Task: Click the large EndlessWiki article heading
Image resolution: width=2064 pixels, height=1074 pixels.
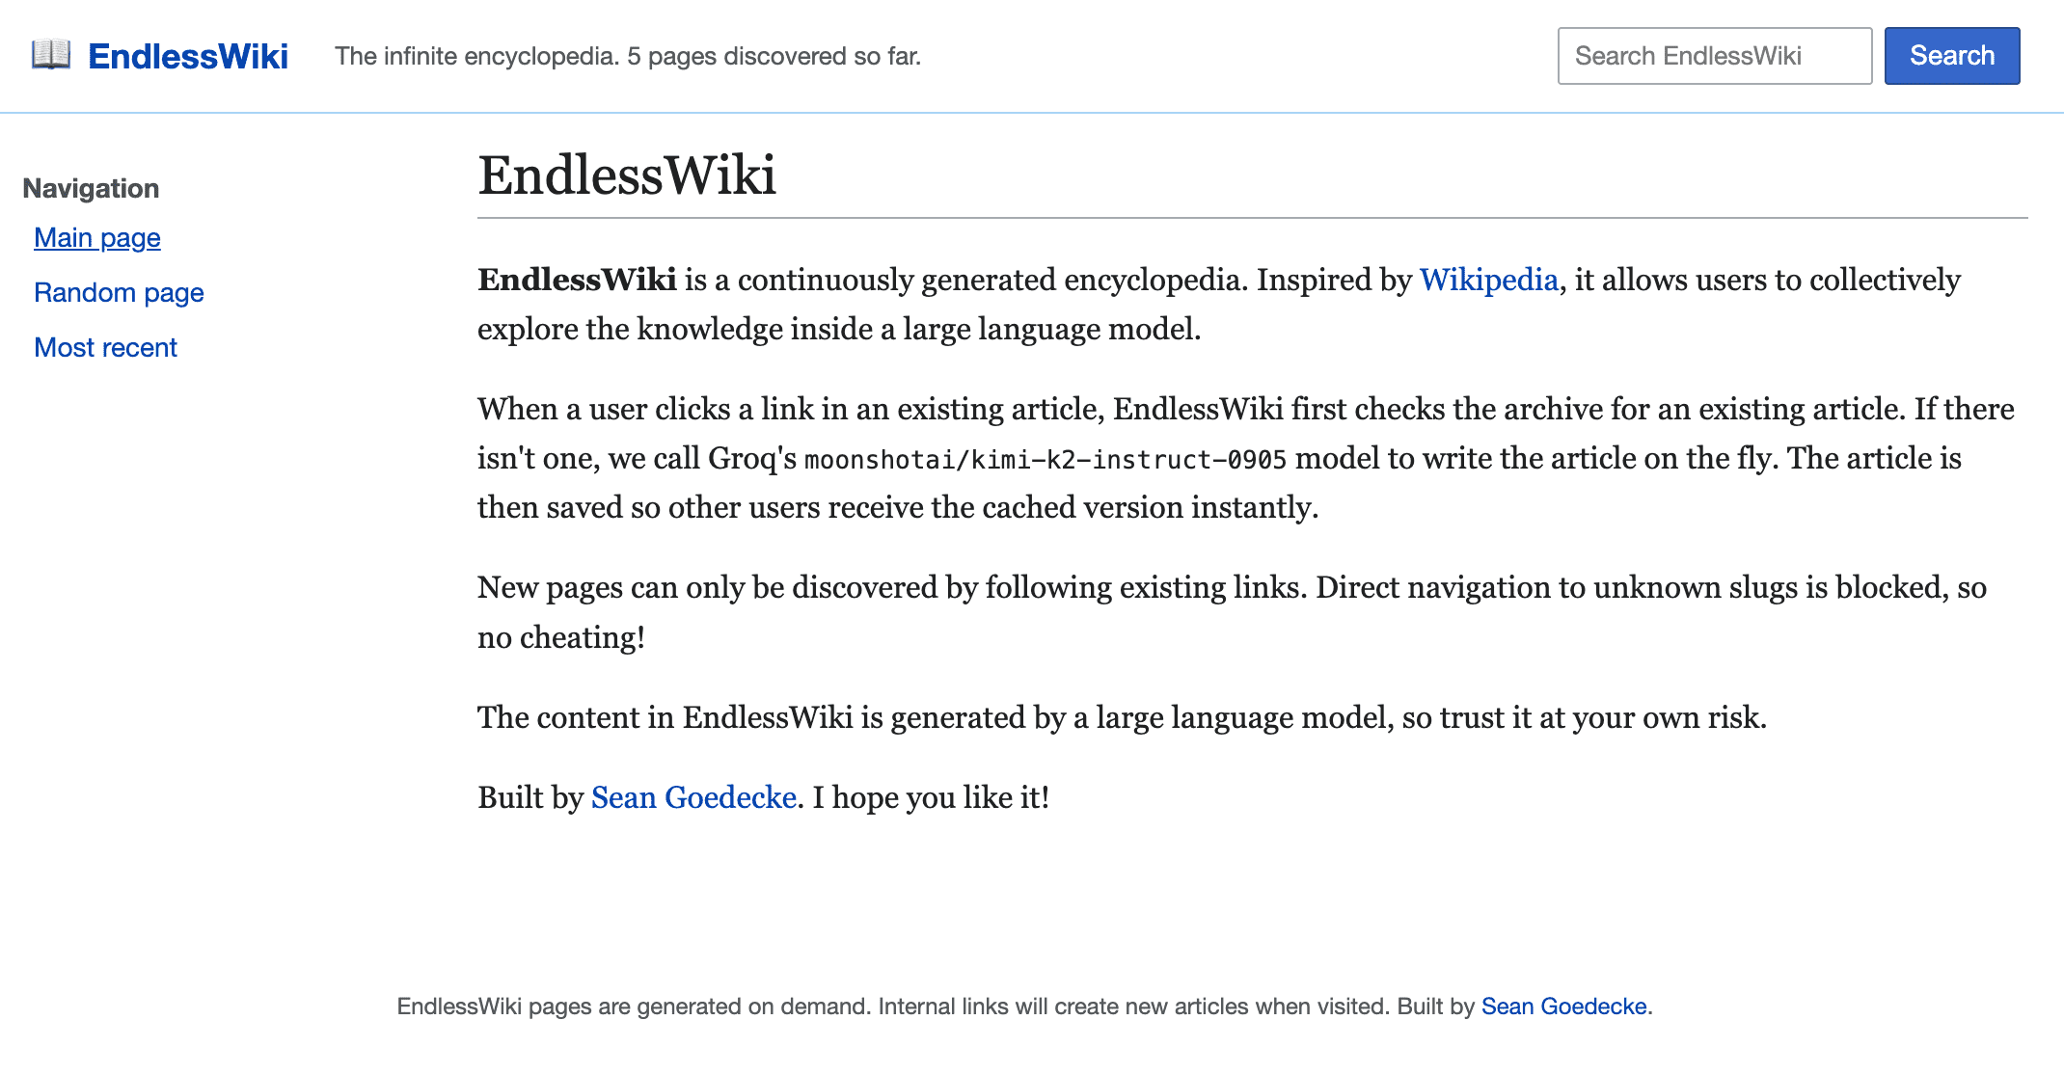Action: tap(627, 175)
